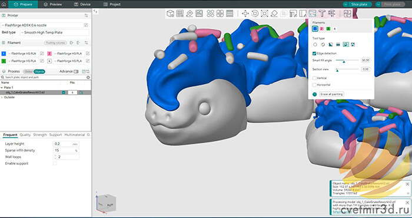
Task: Click the Layer height input field
Action: [x=66, y=144]
